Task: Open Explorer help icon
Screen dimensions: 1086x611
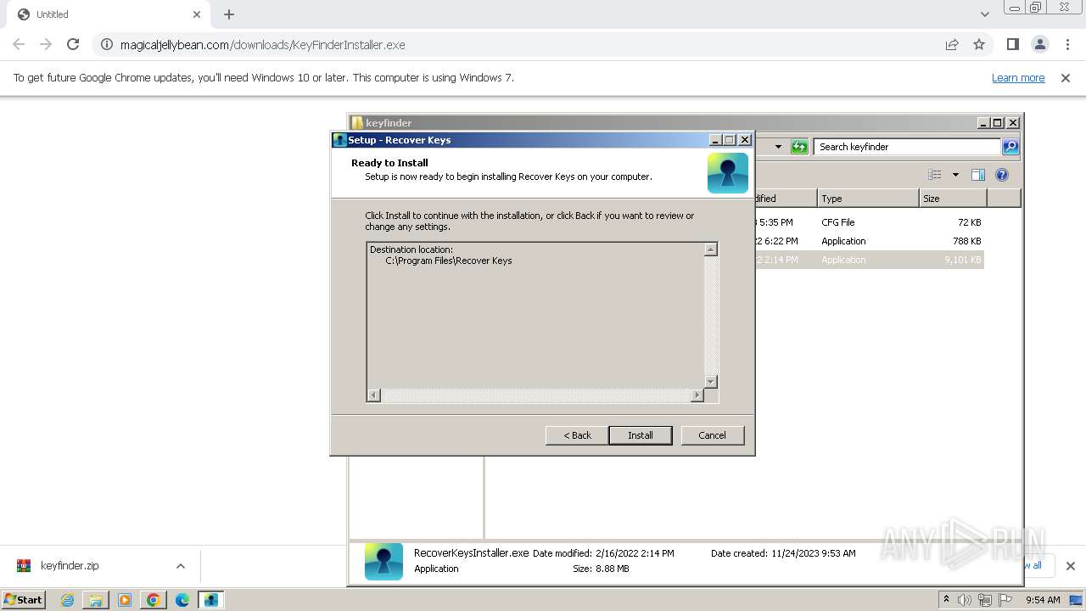Action: [1002, 175]
